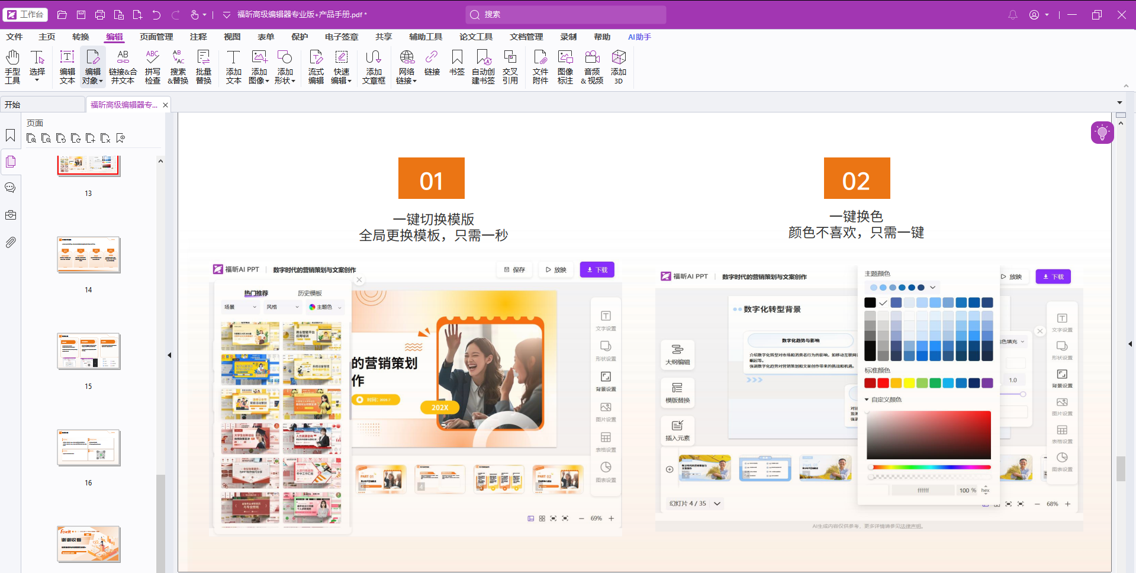Select page 16 thumbnail

[89, 448]
